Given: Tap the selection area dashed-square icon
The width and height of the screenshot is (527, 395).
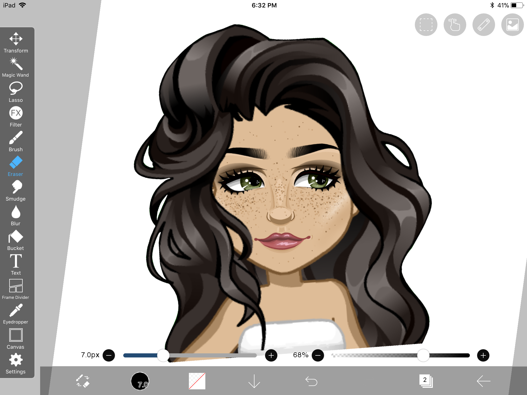Looking at the screenshot, I should pos(426,25).
